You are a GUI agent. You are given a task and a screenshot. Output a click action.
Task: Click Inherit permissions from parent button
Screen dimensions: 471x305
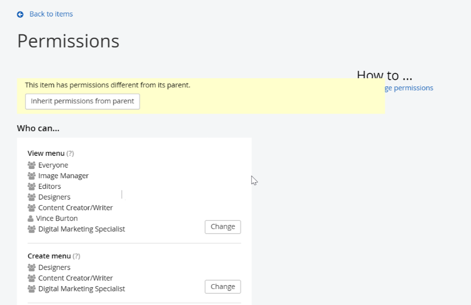(83, 102)
